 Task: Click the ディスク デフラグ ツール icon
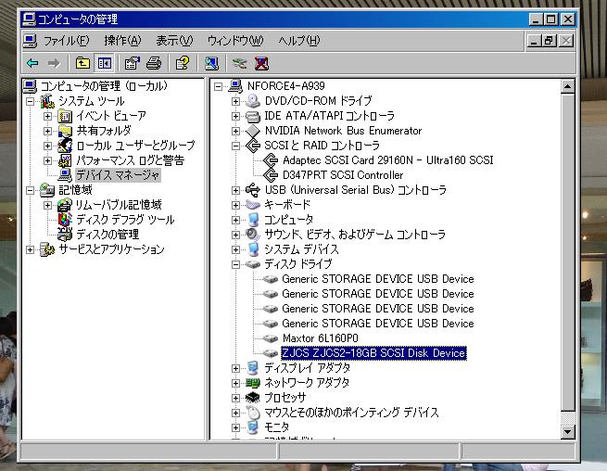point(65,219)
